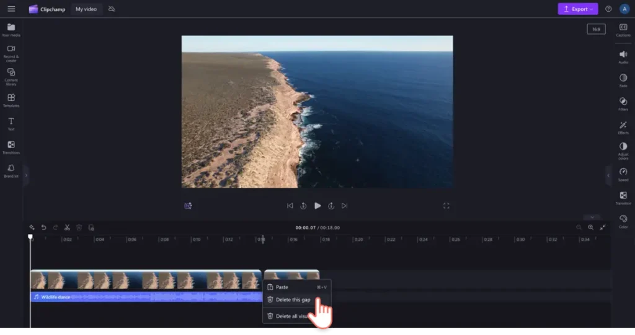Click the AI sparkle camera icon
This screenshot has width=635, height=335.
pyautogui.click(x=188, y=206)
